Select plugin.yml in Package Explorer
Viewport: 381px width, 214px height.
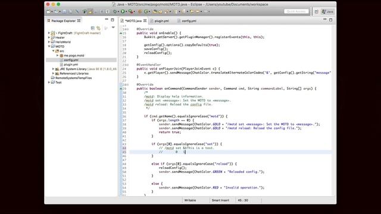tap(71, 64)
